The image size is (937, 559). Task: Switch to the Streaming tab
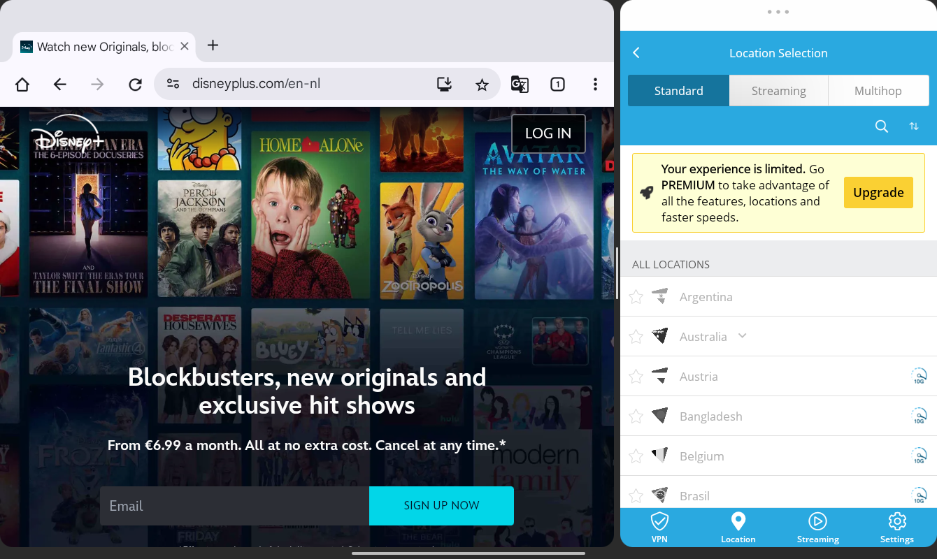(779, 91)
